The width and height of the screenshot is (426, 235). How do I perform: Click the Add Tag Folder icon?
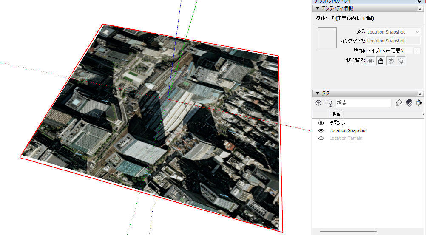click(x=328, y=103)
